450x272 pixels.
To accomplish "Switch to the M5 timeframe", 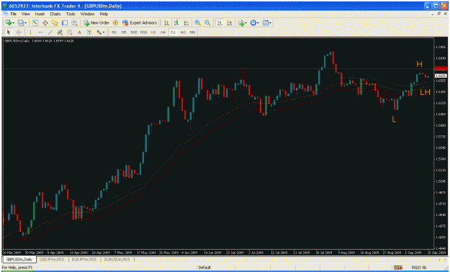I will tap(124, 32).
